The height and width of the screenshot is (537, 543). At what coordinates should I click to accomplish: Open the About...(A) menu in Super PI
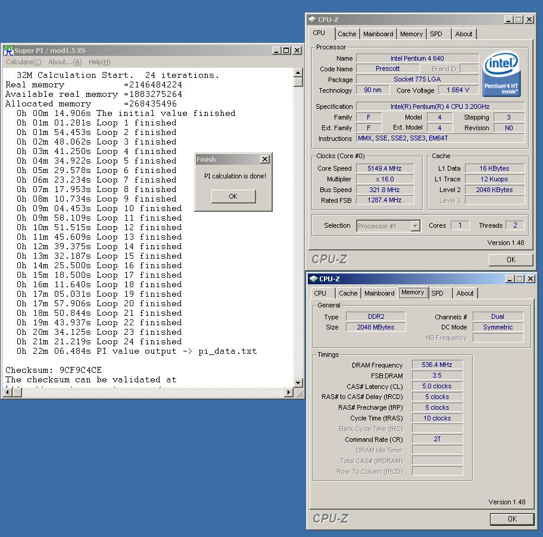65,62
